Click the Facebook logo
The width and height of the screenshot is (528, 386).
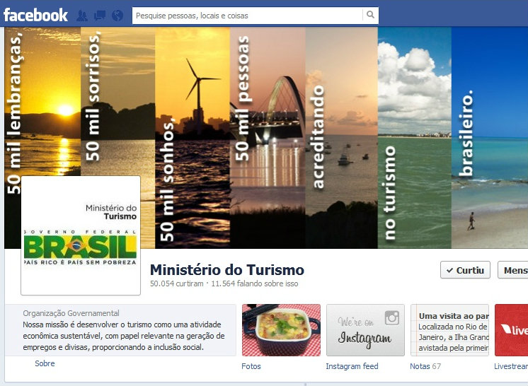click(x=35, y=15)
